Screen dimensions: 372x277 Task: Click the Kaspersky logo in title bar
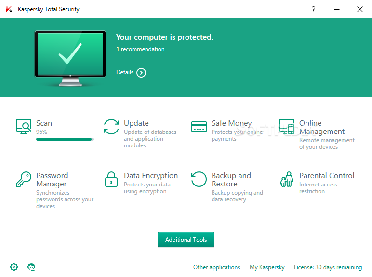9,9
